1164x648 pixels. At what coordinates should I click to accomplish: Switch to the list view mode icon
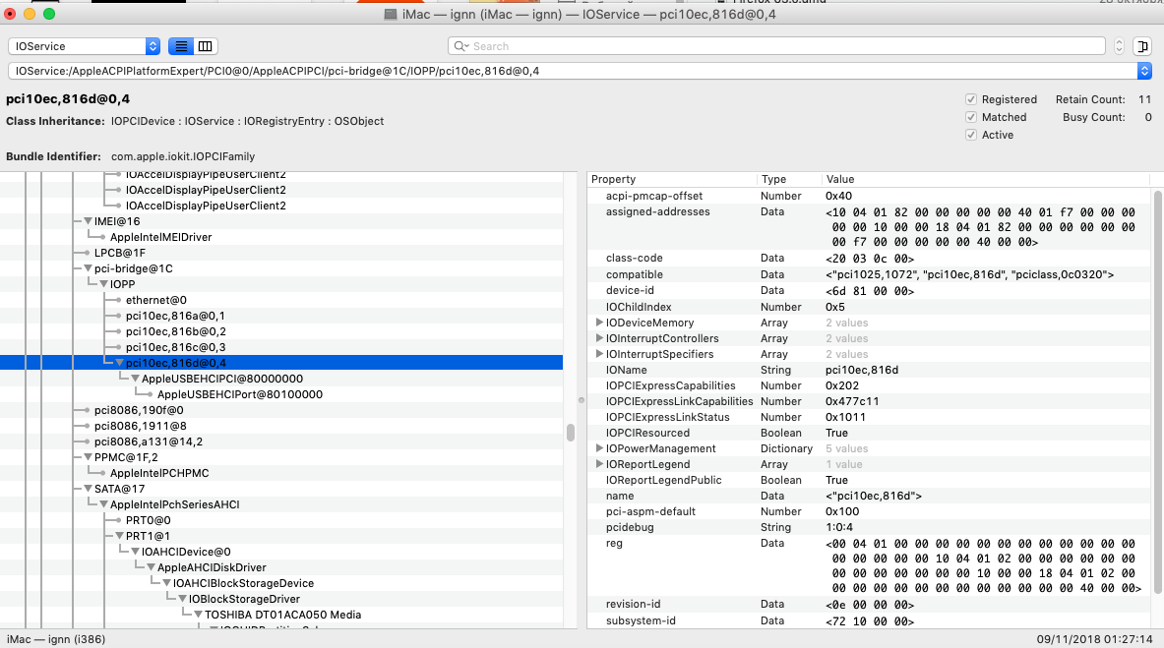point(181,46)
